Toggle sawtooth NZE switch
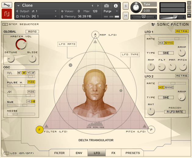The width and height of the screenshot is (192, 158). [x=31, y=92]
